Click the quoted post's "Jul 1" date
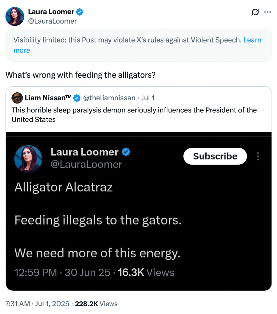The height and width of the screenshot is (314, 277). (148, 98)
